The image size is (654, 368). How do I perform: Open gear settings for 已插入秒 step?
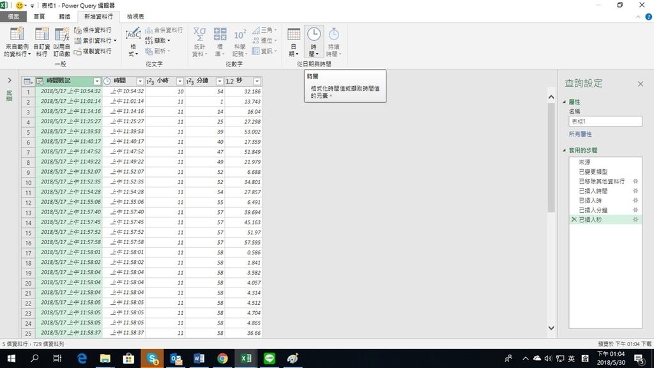tap(635, 220)
